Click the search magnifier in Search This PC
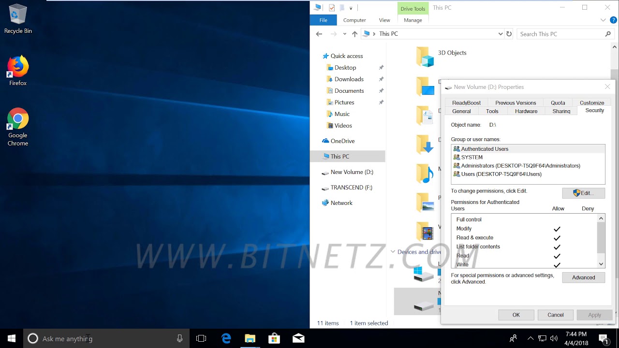Image resolution: width=619 pixels, height=348 pixels. (608, 34)
